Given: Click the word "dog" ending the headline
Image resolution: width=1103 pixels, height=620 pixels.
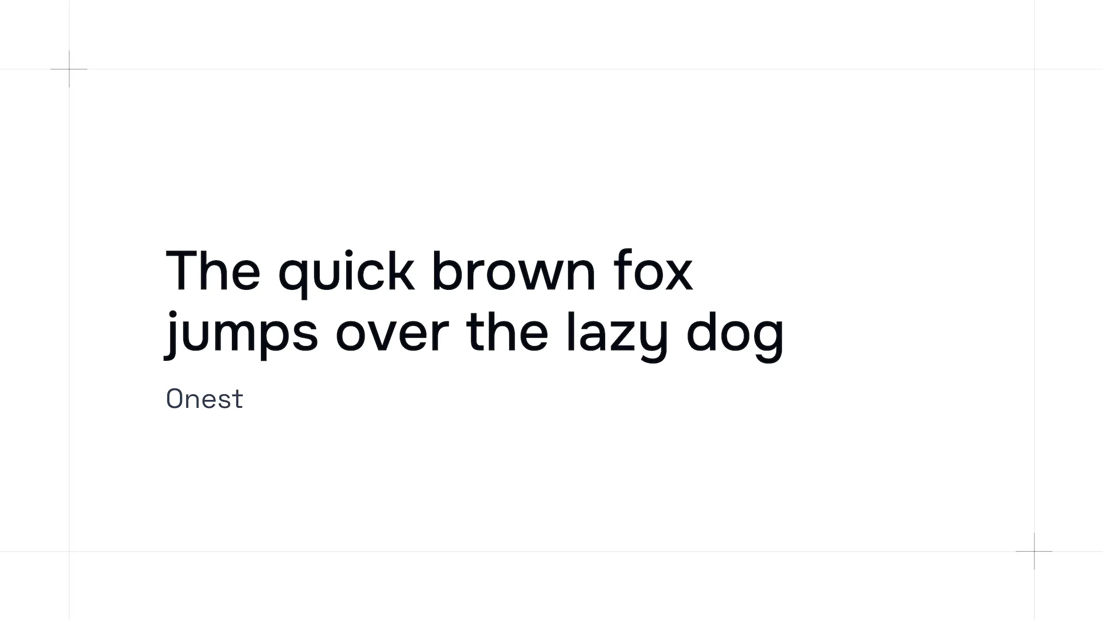Looking at the screenshot, I should tap(734, 334).
